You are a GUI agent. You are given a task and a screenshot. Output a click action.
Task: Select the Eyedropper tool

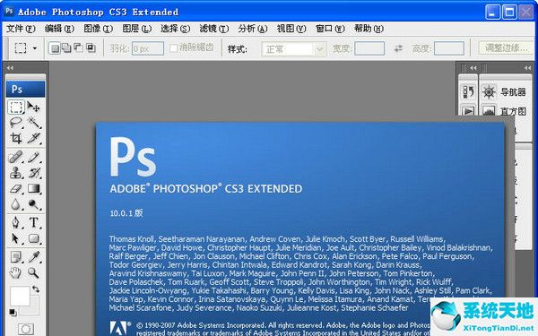pyautogui.click(x=34, y=257)
